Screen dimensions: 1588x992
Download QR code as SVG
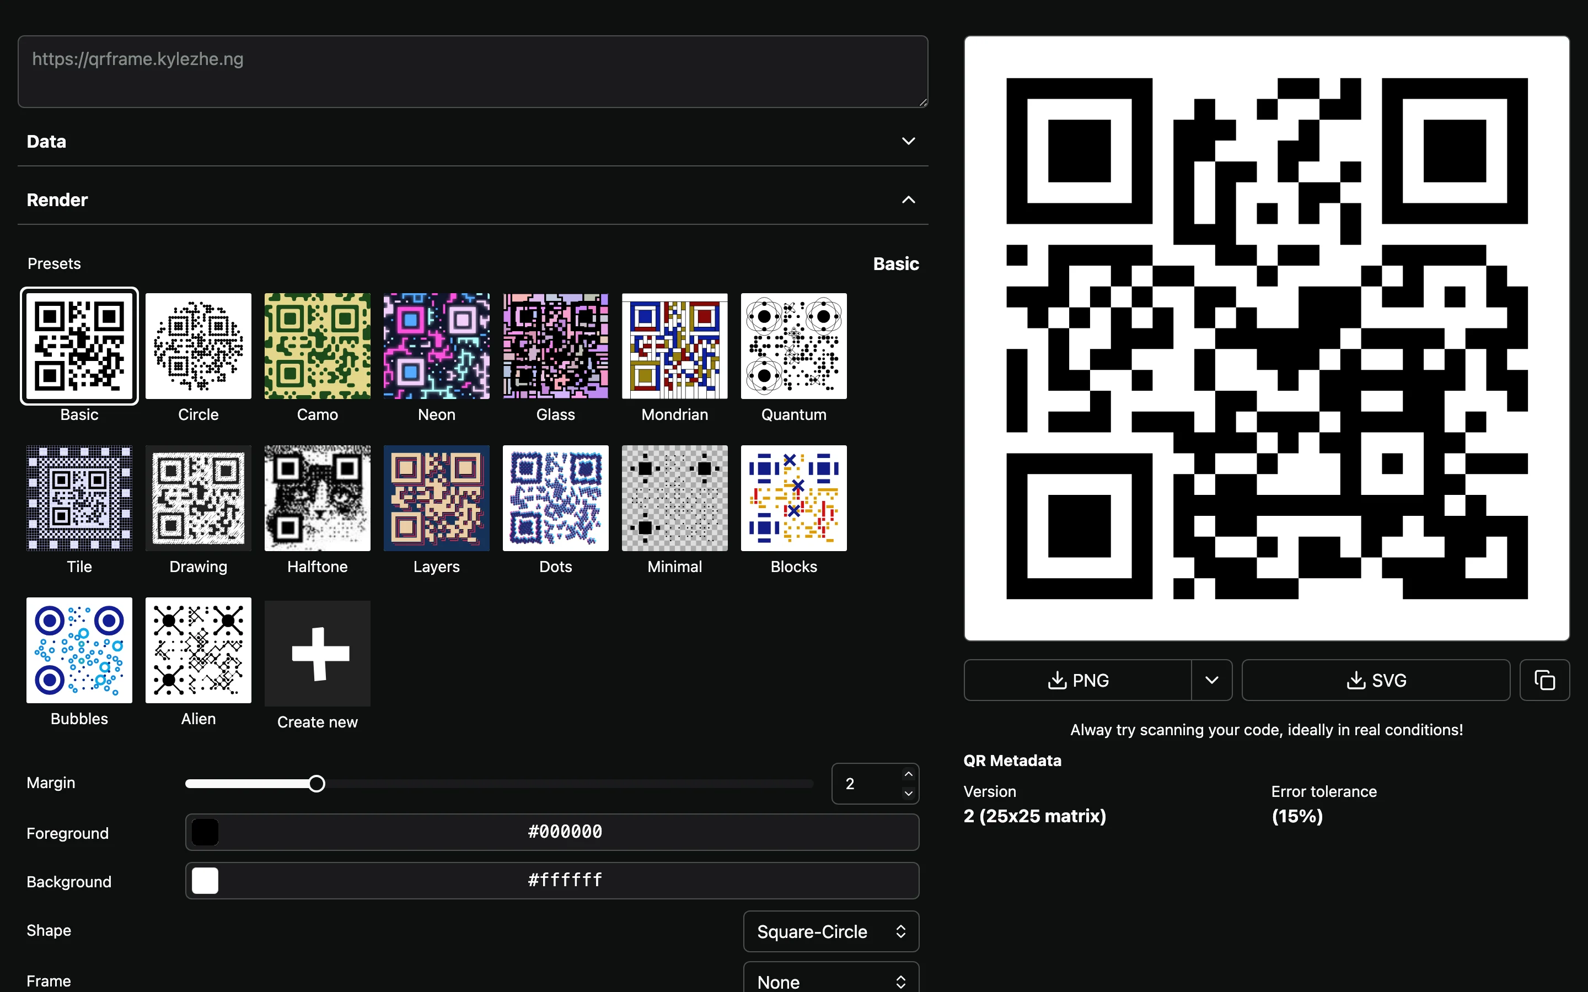pos(1376,681)
